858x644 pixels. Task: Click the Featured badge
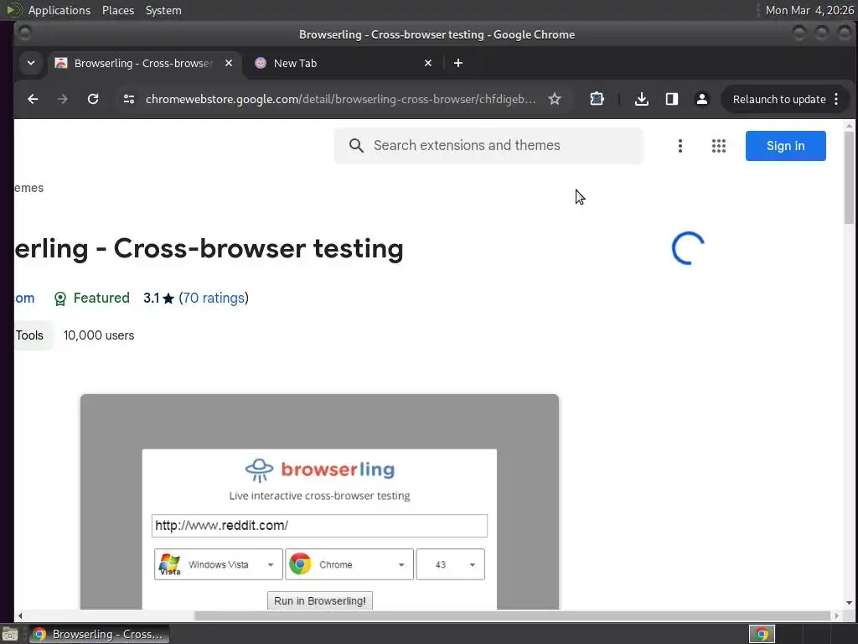point(92,298)
